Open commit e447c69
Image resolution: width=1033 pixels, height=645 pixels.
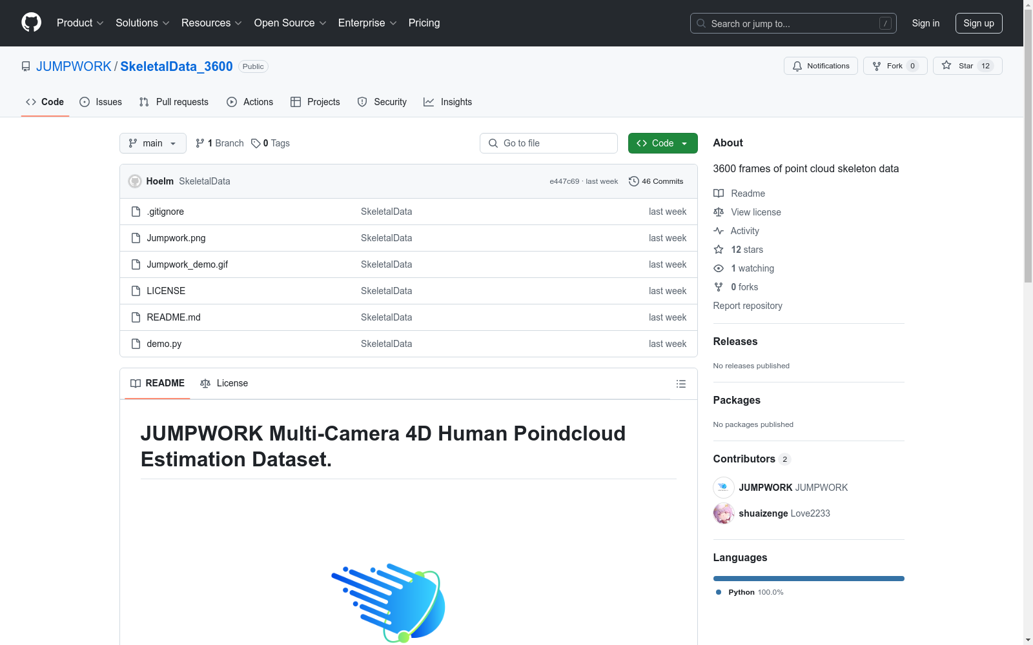pos(564,181)
